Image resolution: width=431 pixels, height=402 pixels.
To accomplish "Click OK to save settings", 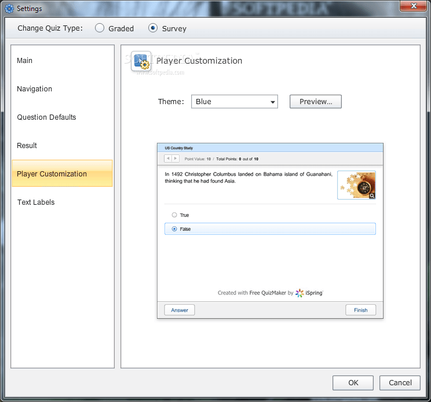I will coord(353,383).
